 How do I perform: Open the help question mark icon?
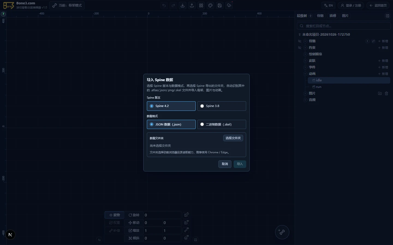[x=3, y=14]
